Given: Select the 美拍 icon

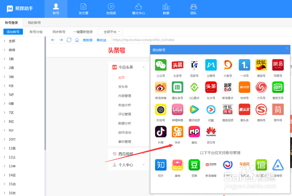Looking at the screenshot, I should tap(194, 132).
